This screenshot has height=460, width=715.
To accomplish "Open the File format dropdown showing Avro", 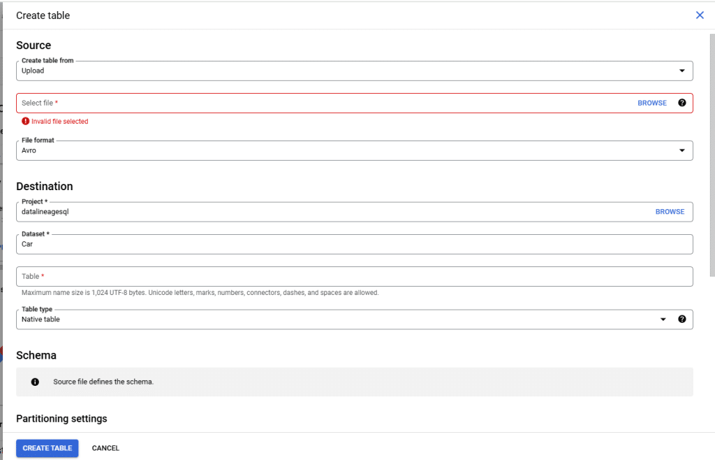I will pos(355,150).
